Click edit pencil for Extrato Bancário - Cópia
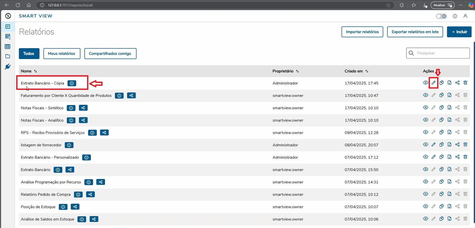This screenshot has width=475, height=228. click(434, 83)
